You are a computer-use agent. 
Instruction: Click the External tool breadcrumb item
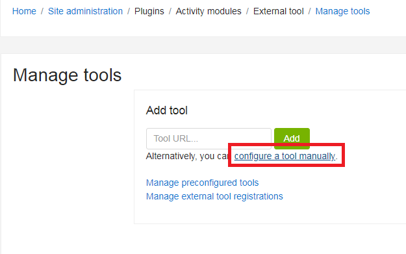278,11
